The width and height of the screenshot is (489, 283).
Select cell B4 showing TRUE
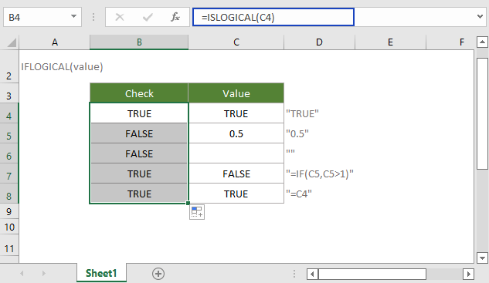(139, 113)
